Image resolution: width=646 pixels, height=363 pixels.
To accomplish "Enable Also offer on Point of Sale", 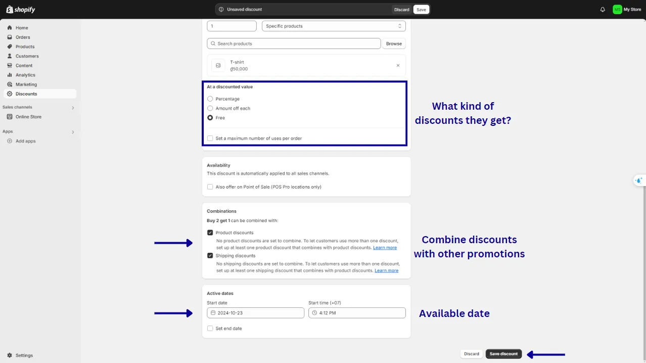I will (210, 187).
